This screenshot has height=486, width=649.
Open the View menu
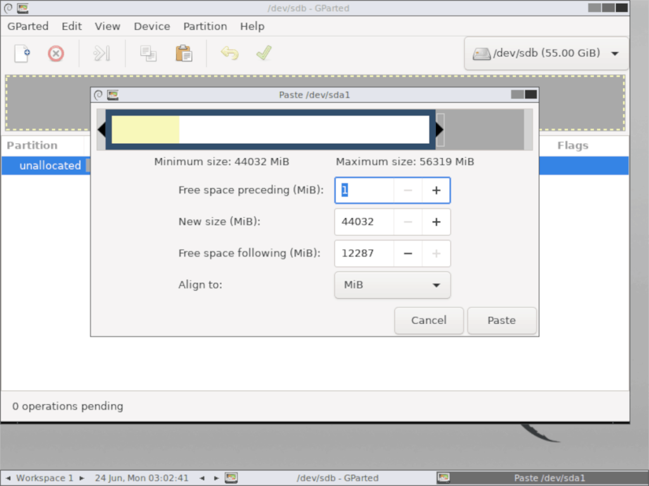click(107, 27)
